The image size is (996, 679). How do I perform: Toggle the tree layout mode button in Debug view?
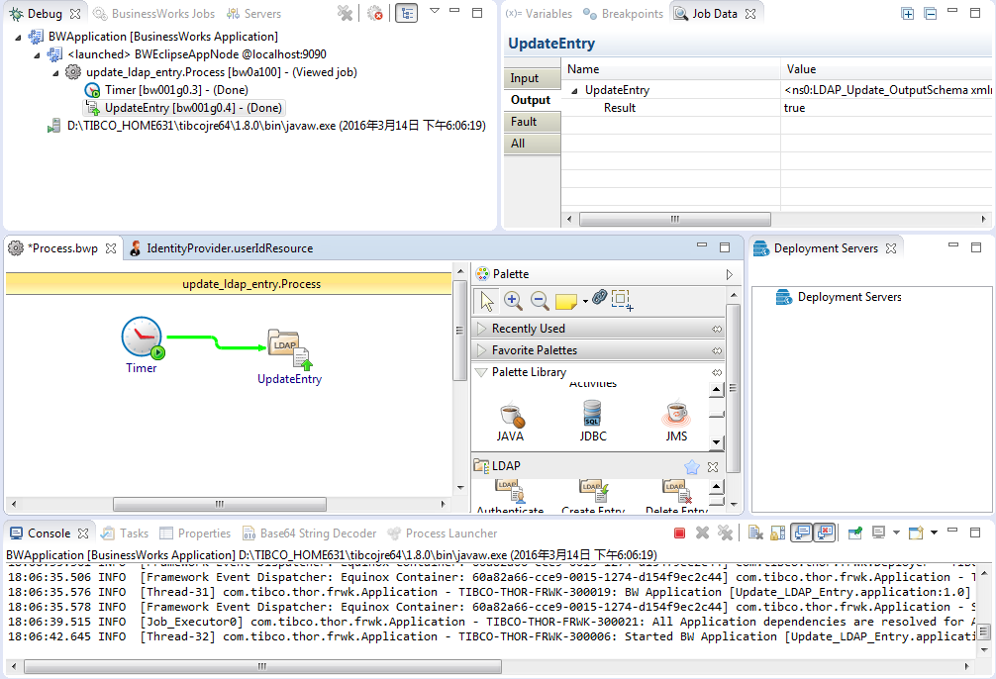(x=406, y=13)
